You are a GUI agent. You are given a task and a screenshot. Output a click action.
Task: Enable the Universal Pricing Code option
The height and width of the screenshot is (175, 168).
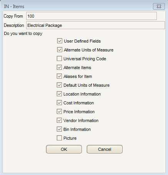coord(59,59)
